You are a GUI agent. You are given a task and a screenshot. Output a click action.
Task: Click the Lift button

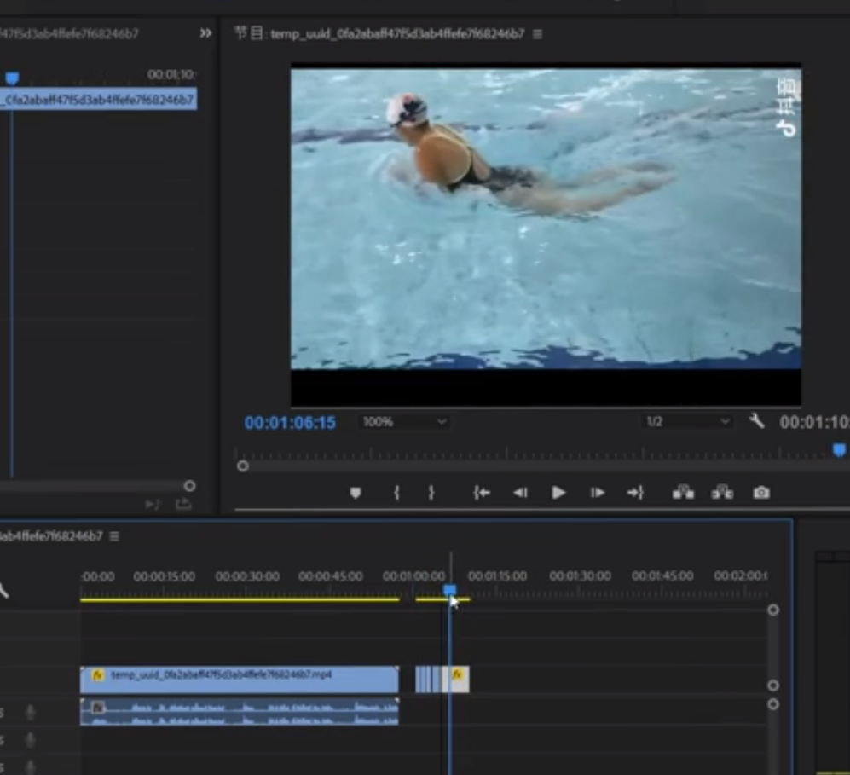point(683,493)
